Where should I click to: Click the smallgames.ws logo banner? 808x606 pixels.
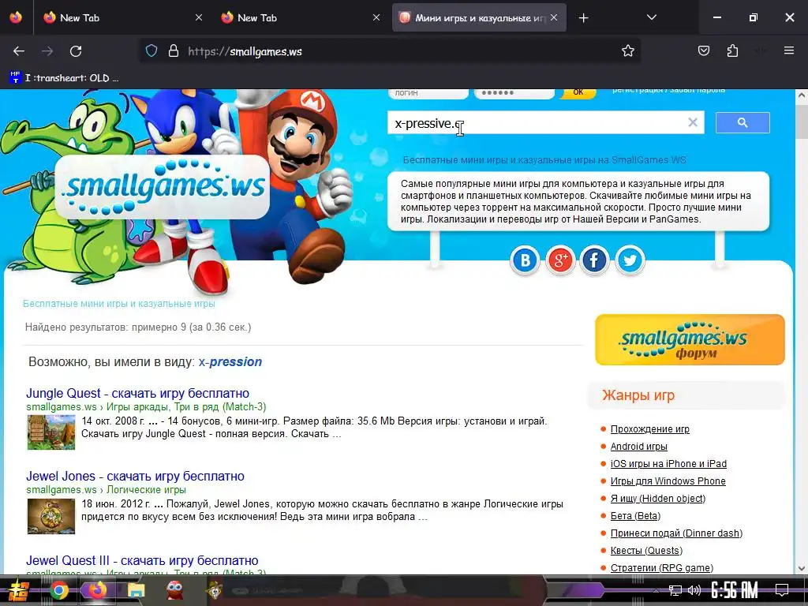[163, 187]
